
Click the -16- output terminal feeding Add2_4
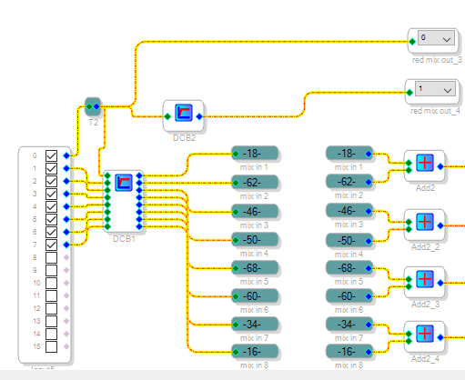349,352
